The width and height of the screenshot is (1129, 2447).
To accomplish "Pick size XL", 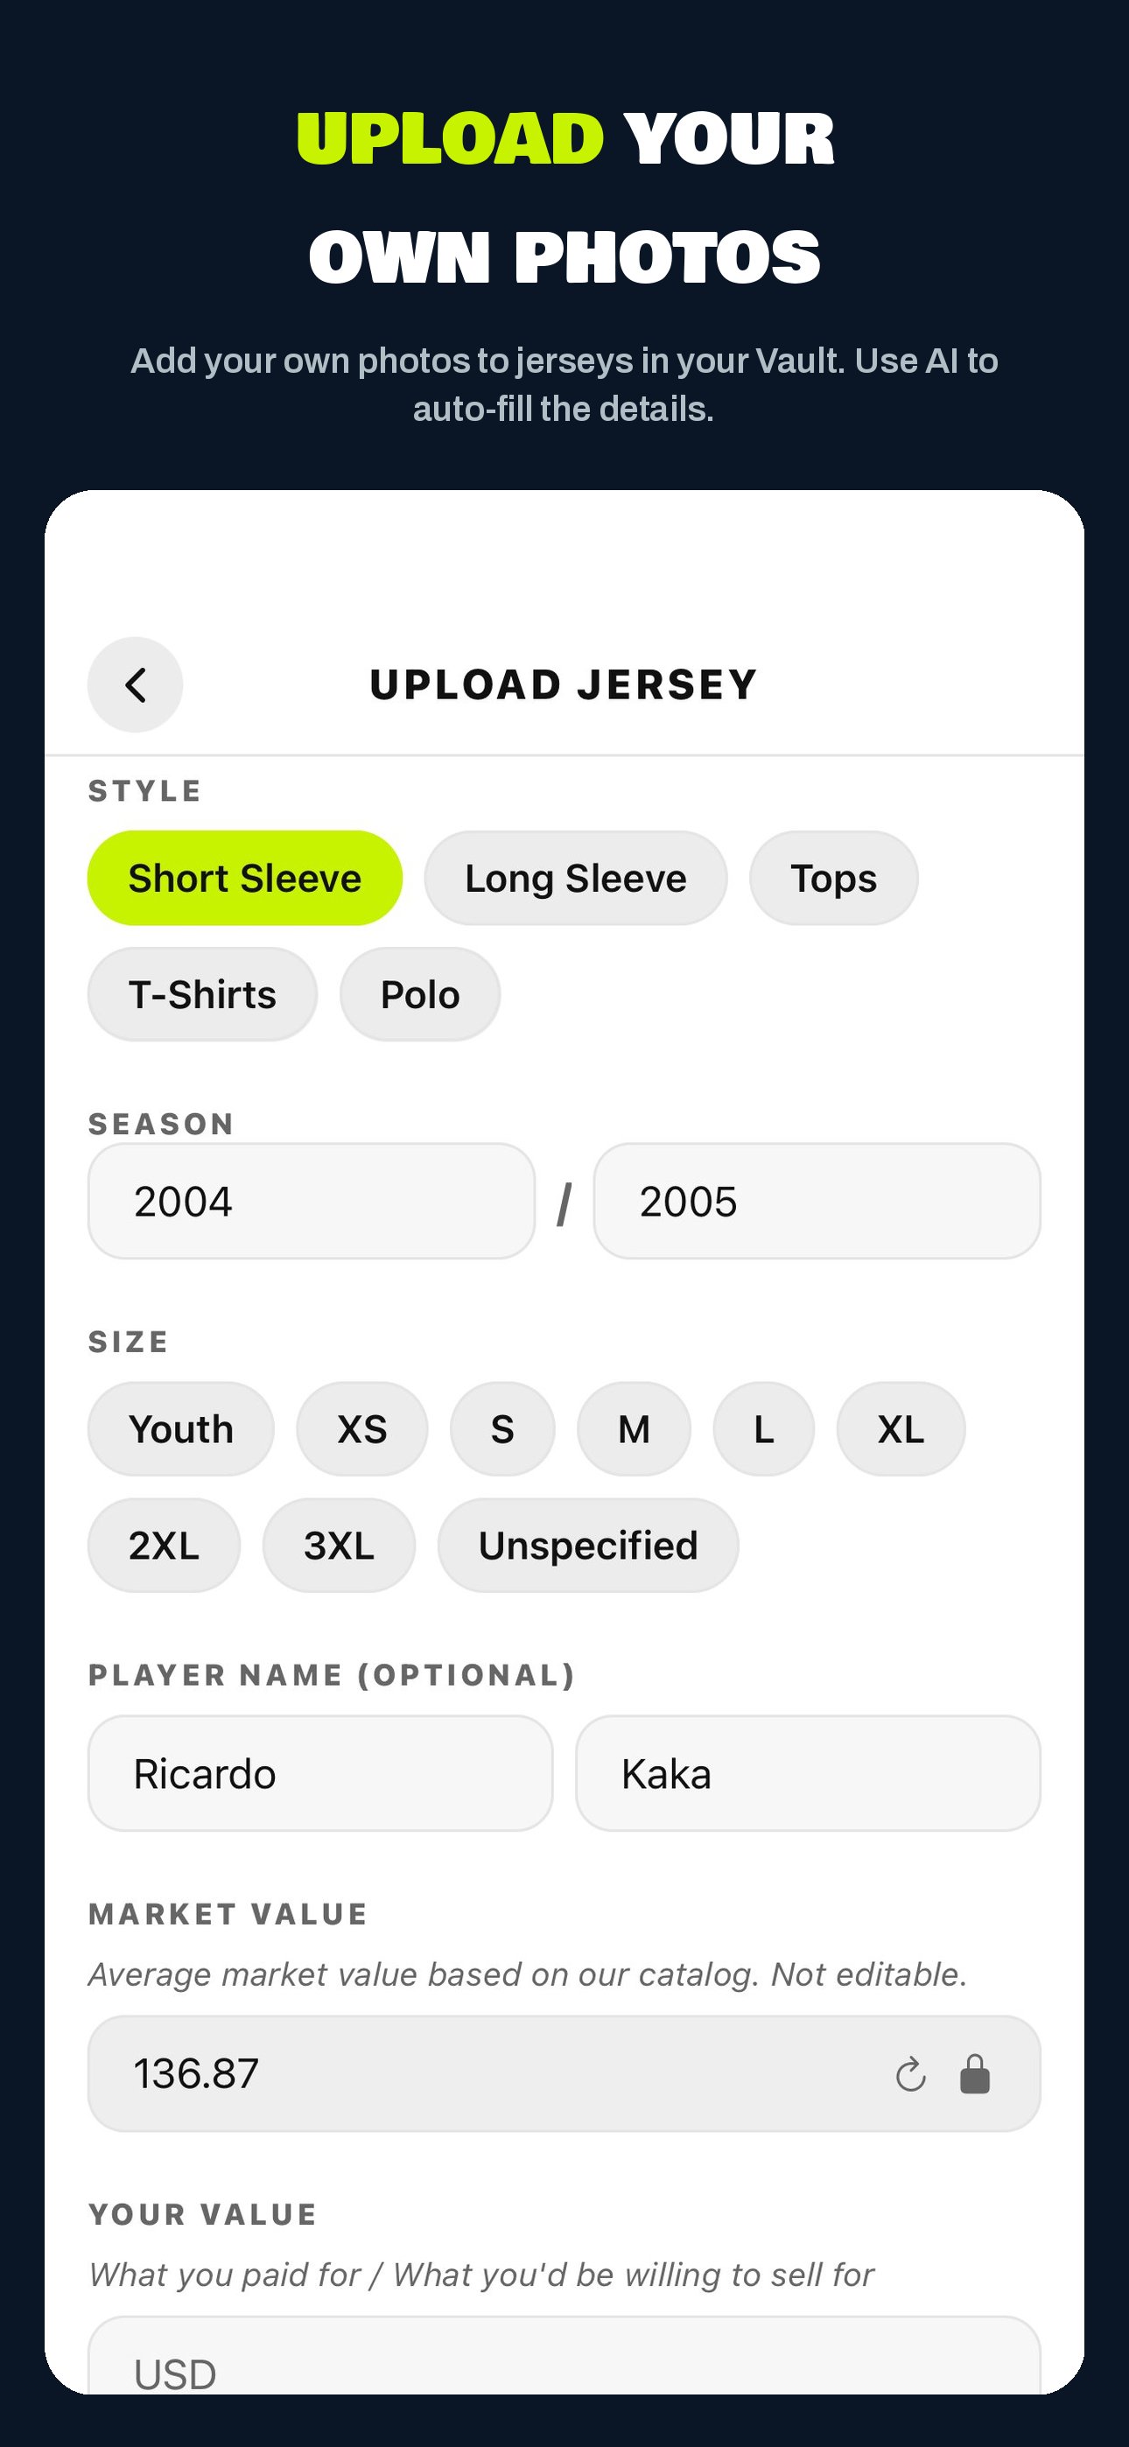I will pos(901,1428).
